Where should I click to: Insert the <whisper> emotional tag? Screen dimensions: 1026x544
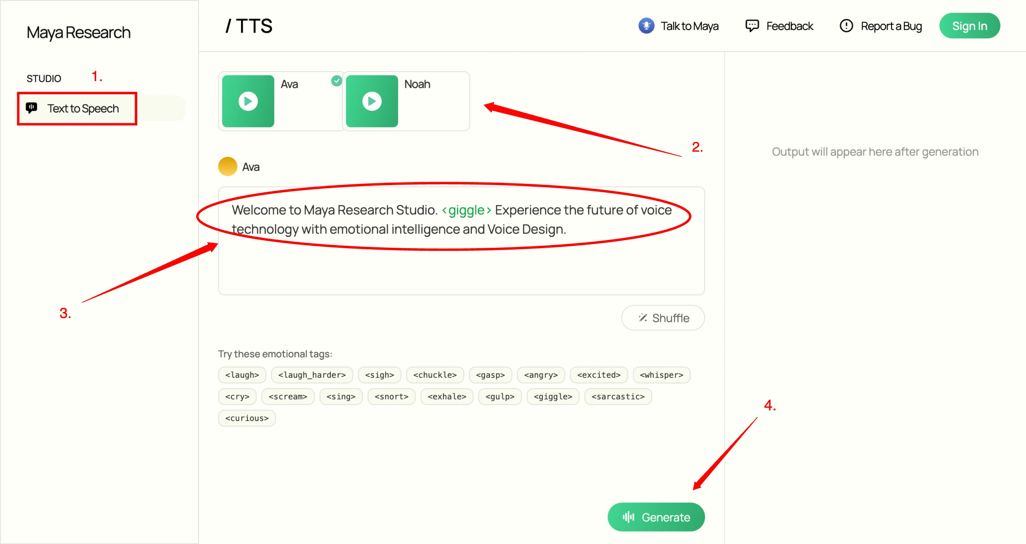(x=661, y=375)
